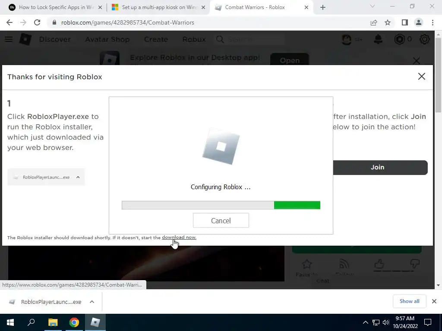
Task: Open the Roblox hamburger menu
Action: [x=9, y=39]
